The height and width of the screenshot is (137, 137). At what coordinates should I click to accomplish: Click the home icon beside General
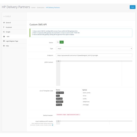click(4, 22)
